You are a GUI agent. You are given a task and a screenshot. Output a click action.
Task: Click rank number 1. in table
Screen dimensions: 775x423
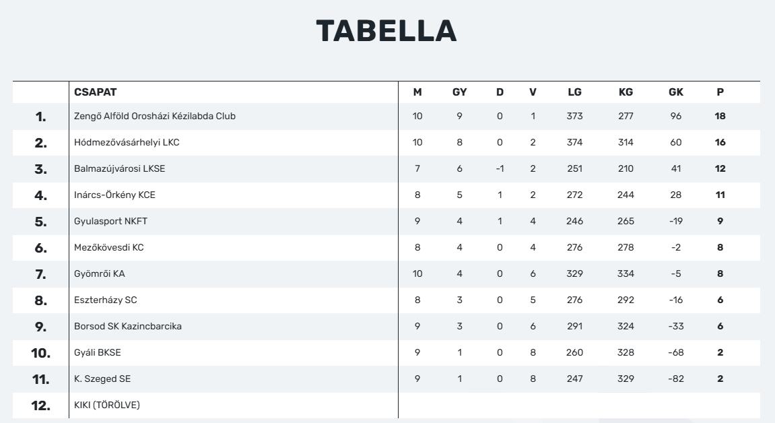[x=41, y=117]
